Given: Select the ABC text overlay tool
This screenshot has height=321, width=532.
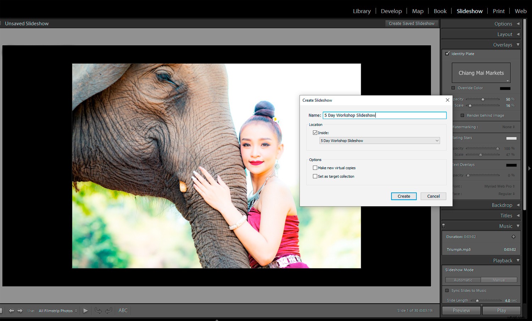Looking at the screenshot, I should pos(123,310).
